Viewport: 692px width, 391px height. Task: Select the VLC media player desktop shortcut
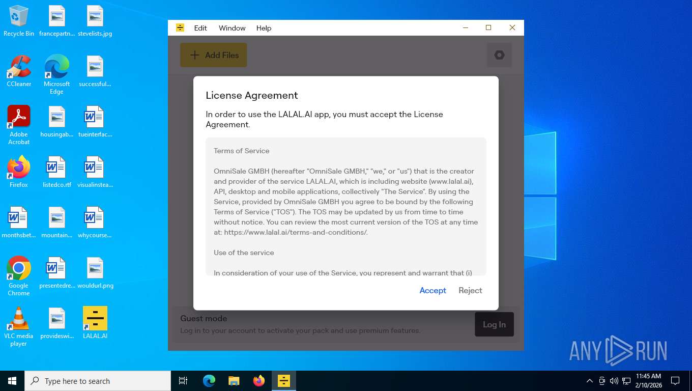19,327
